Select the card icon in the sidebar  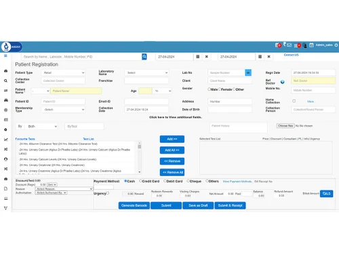coord(5,120)
